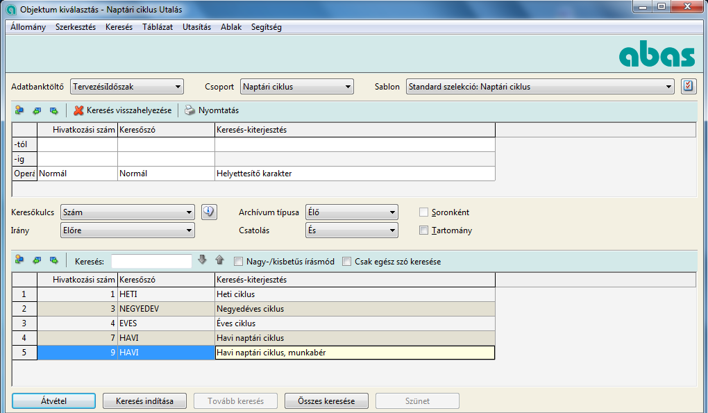The height and width of the screenshot is (413, 708).
Task: Click into the Keresés: text field
Action: (x=151, y=262)
